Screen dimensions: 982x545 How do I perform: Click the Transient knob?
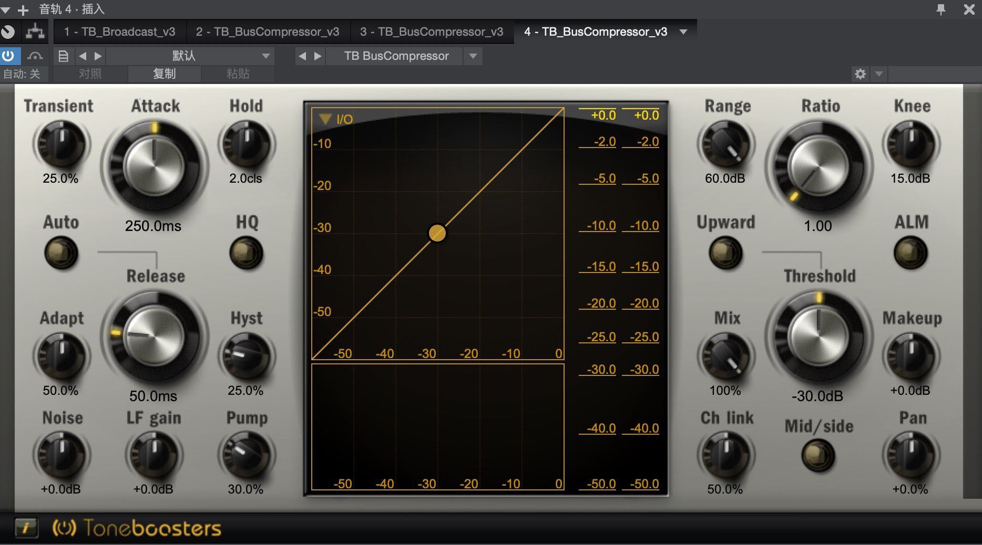pos(61,144)
